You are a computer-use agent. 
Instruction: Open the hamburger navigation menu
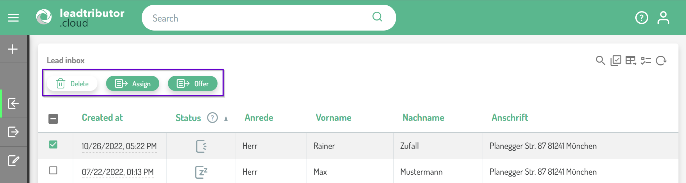coord(13,18)
